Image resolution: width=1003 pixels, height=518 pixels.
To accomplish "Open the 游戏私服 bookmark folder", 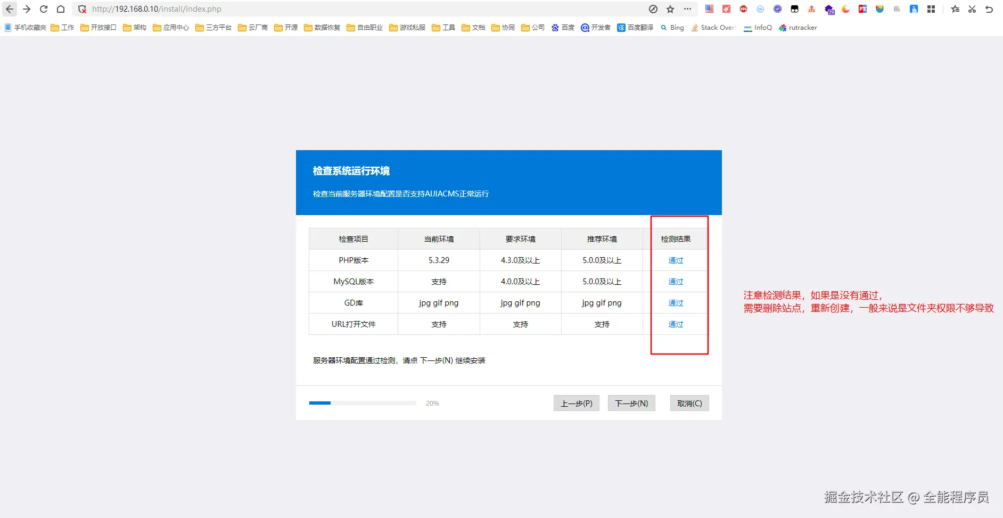I will 407,28.
